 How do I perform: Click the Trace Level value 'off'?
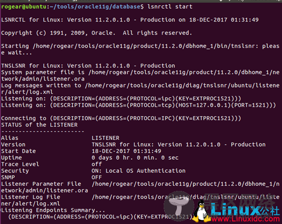pyautogui.click(x=97, y=164)
